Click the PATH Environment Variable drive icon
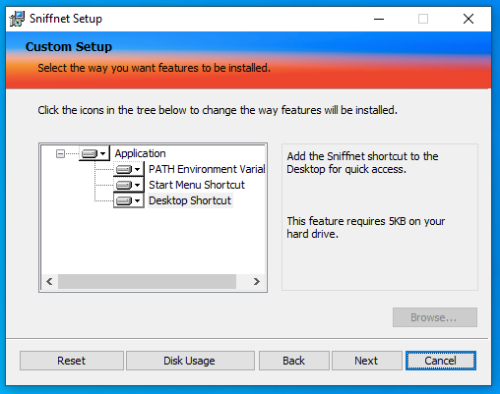 click(124, 169)
